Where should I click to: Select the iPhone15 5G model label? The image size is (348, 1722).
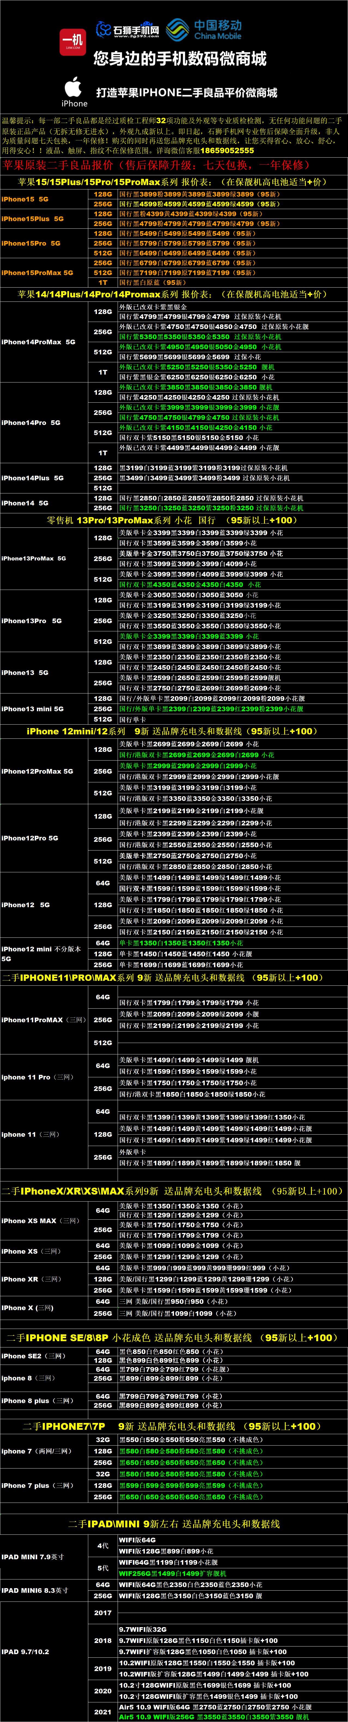click(25, 199)
